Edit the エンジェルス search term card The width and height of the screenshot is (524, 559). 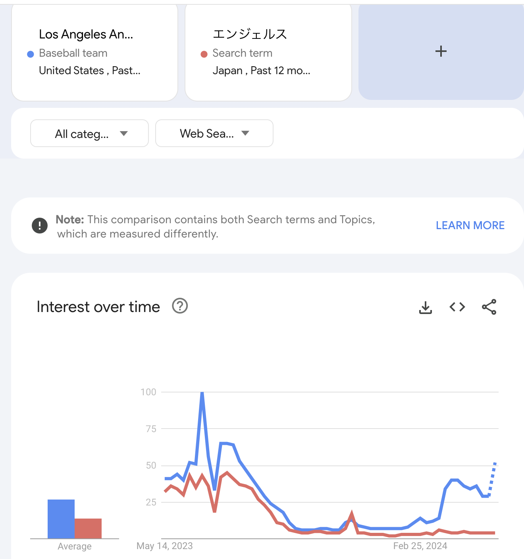(268, 52)
